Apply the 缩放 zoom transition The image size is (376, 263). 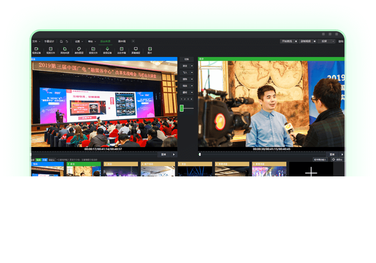click(185, 86)
